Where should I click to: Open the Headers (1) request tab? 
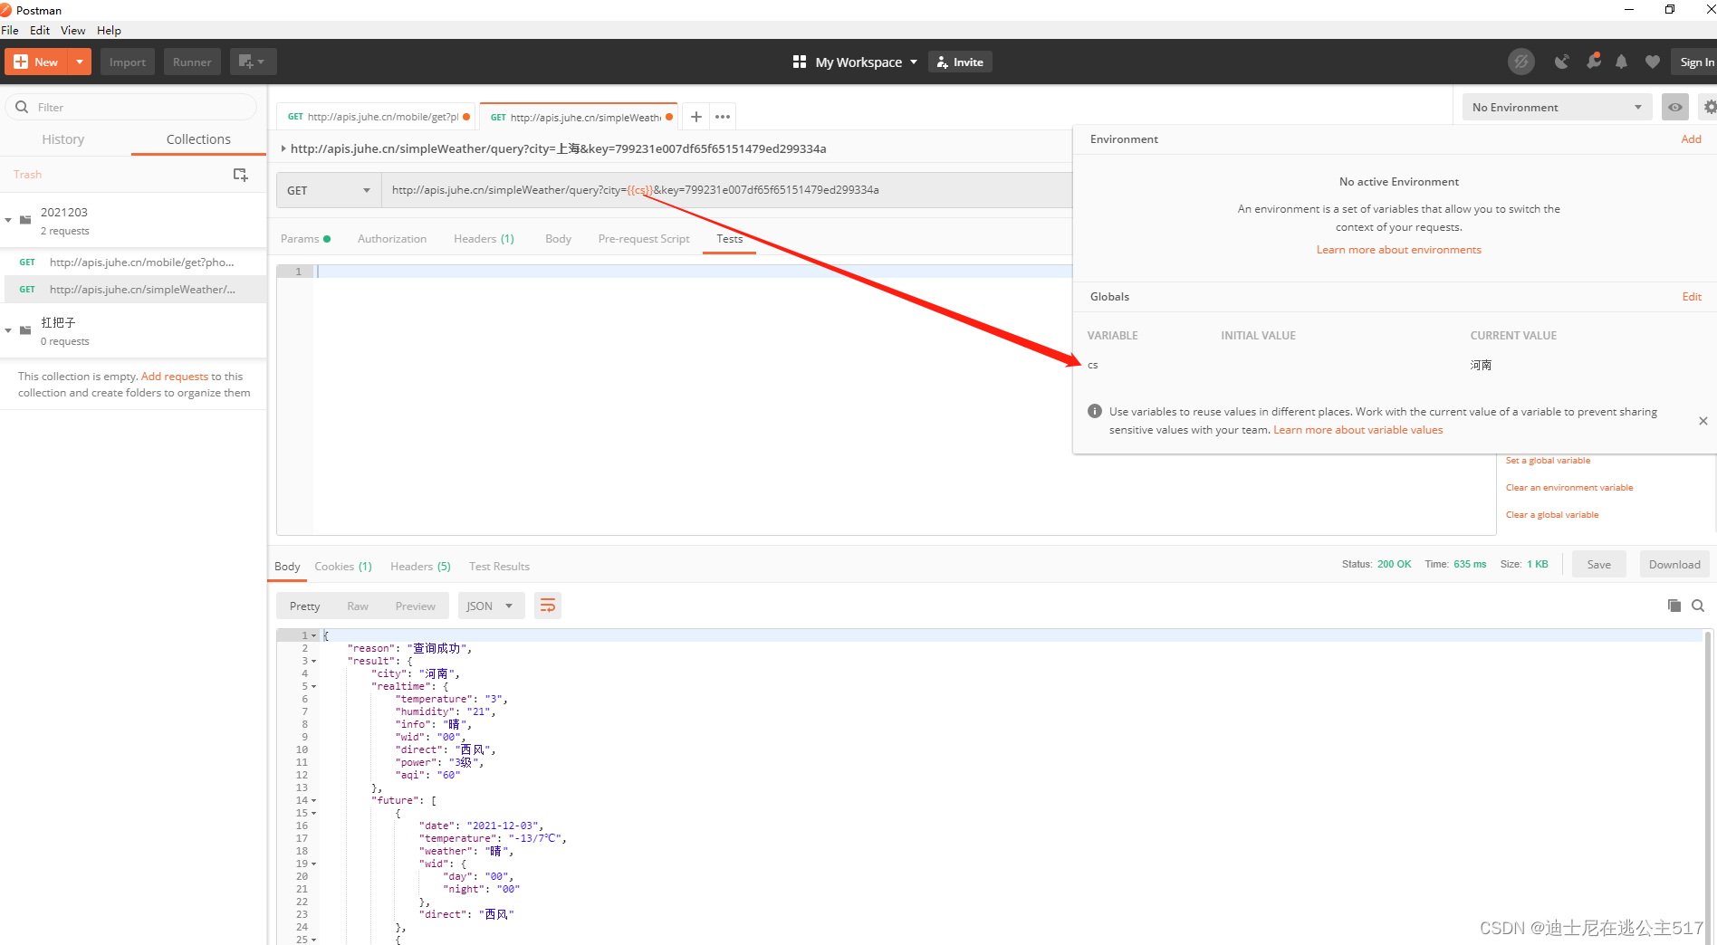(484, 239)
